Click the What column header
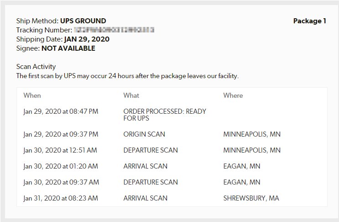Image resolution: width=339 pixels, height=222 pixels. tap(131, 95)
